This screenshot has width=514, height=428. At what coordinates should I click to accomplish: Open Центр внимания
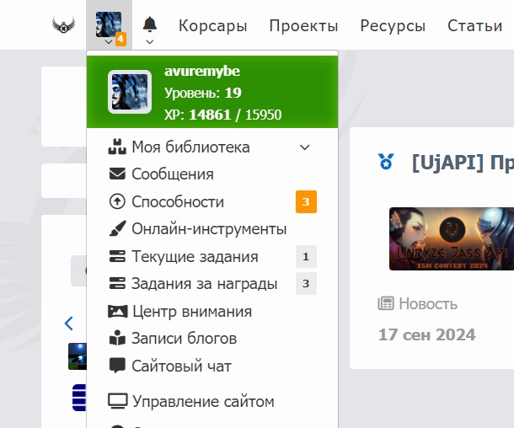192,312
